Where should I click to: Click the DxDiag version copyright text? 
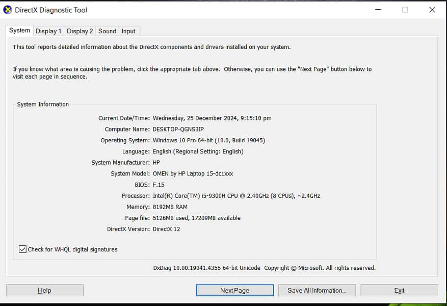pyautogui.click(x=264, y=268)
